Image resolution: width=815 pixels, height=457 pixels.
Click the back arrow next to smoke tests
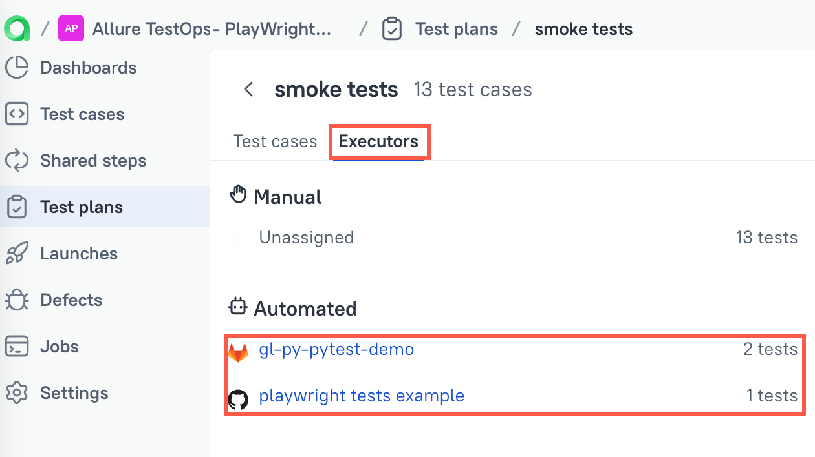[248, 90]
